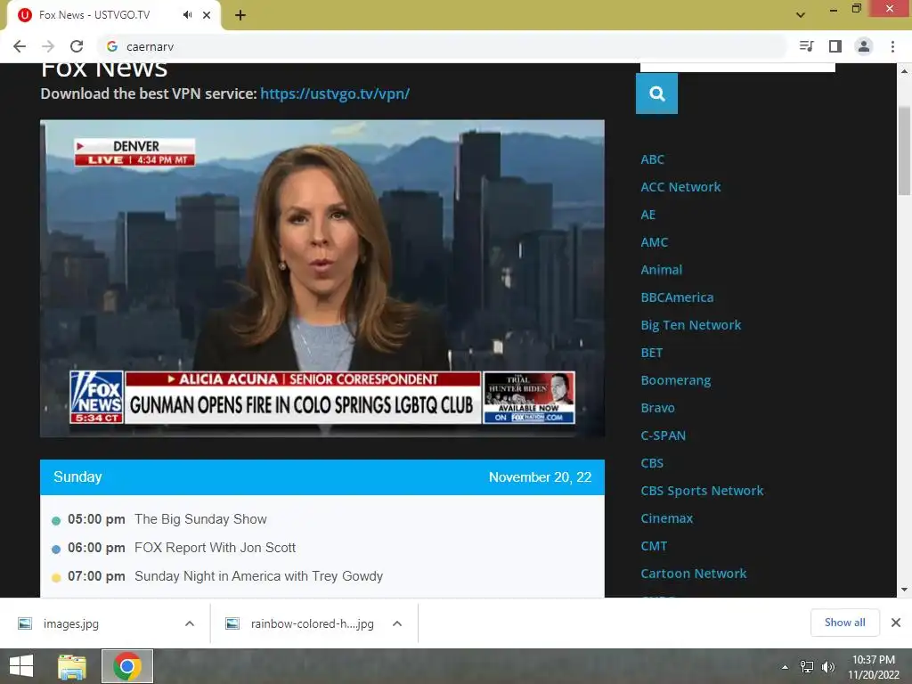Open the downloaded images.jpg file
This screenshot has height=684, width=912.
[x=71, y=623]
